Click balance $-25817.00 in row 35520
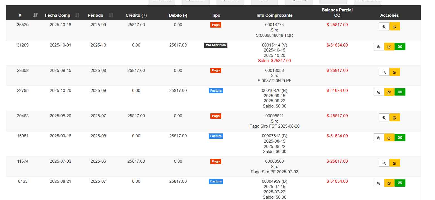Viewport: 435px width, 200px height. [337, 25]
